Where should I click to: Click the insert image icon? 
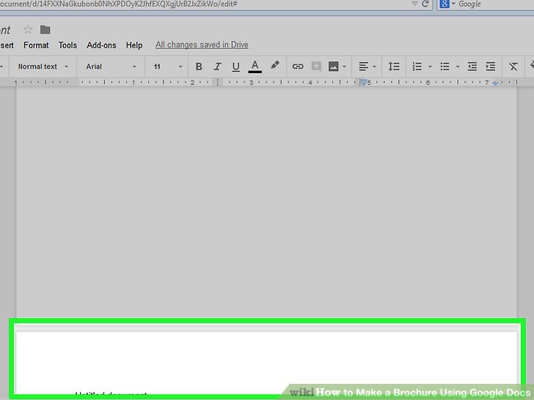click(x=334, y=67)
